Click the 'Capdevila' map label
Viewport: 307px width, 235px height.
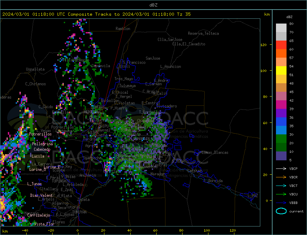tap(101, 66)
